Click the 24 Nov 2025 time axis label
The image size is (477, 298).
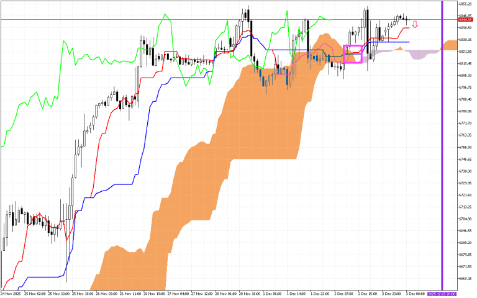coord(11,294)
